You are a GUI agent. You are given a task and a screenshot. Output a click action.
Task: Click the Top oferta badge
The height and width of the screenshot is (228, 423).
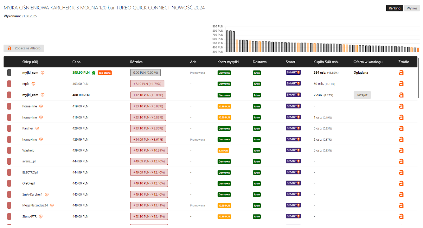(x=105, y=73)
